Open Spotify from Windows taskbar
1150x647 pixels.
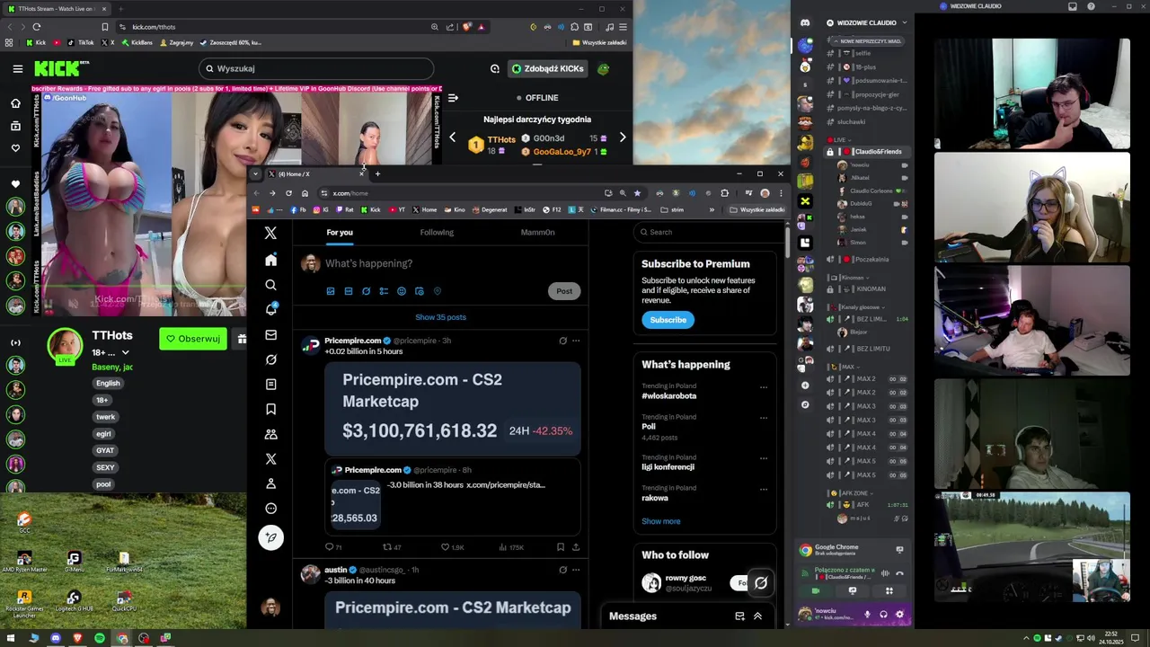(100, 638)
